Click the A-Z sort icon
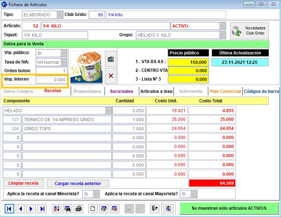The height and width of the screenshot is (217, 281). point(56,209)
